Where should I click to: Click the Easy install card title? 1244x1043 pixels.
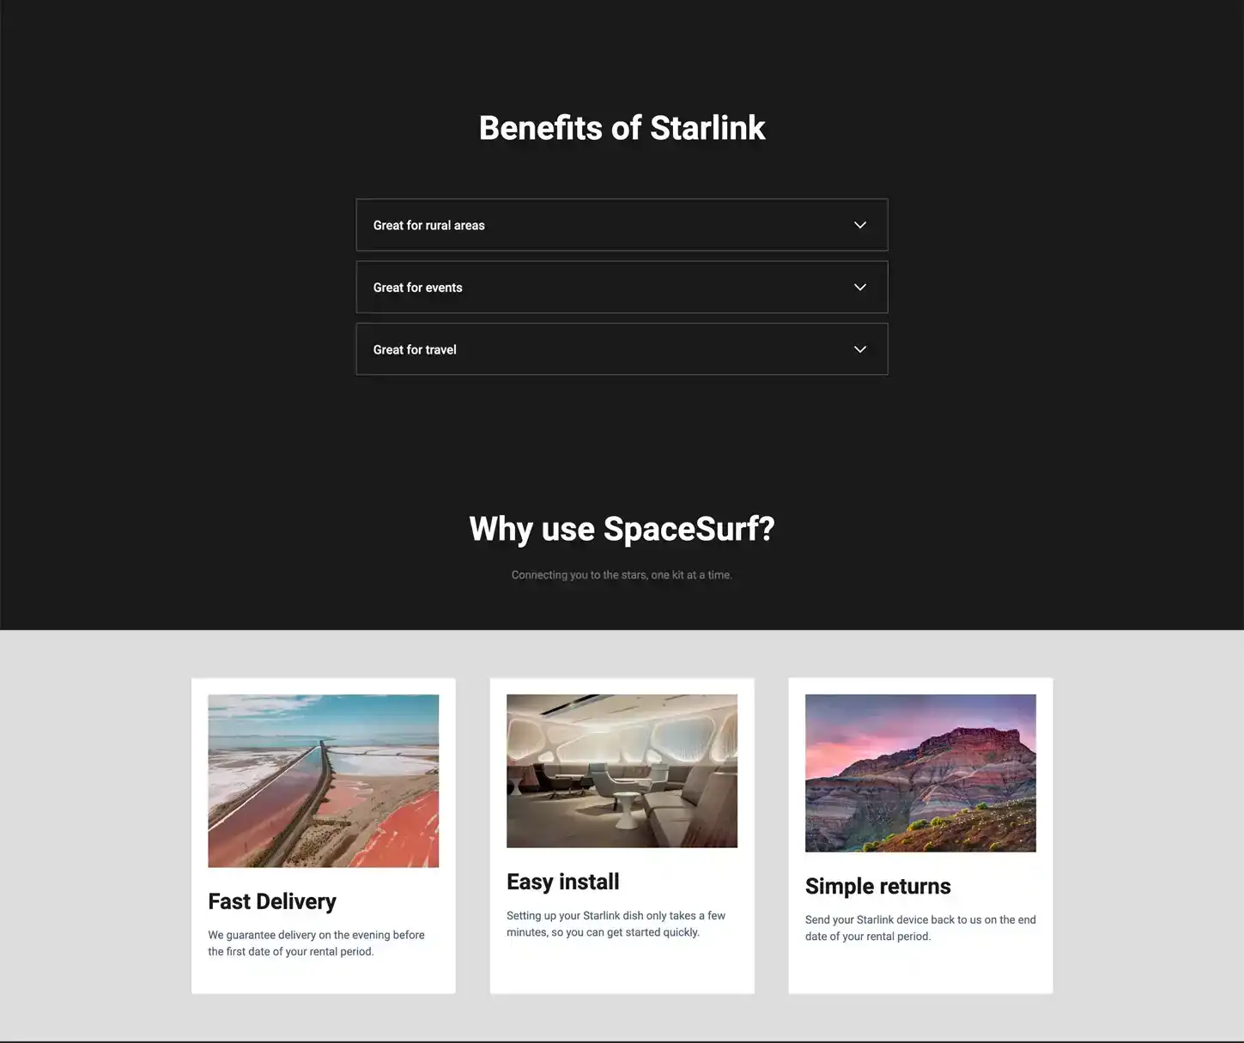click(x=562, y=882)
